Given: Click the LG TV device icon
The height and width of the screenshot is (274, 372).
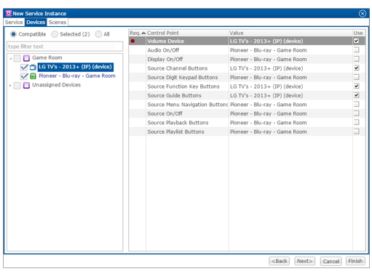Looking at the screenshot, I should coord(33,67).
